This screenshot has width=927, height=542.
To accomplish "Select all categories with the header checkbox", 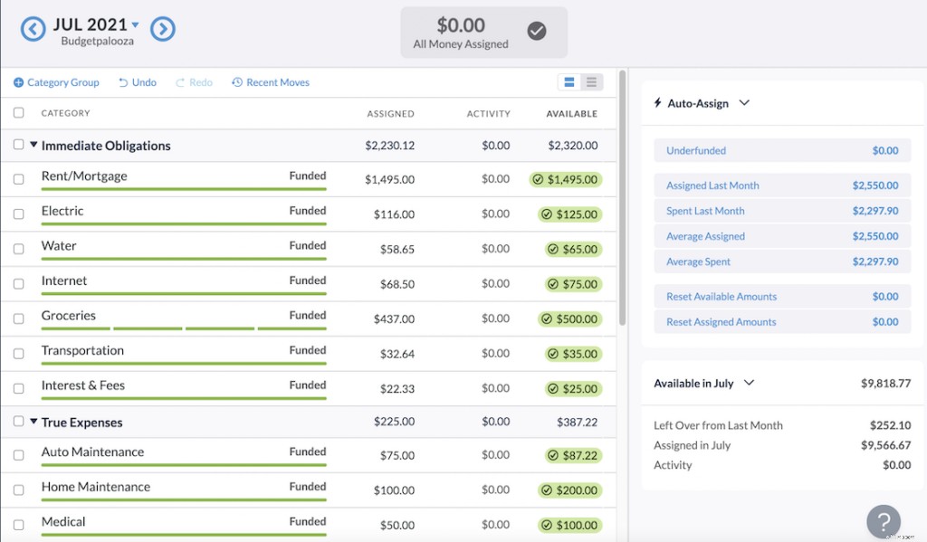I will point(19,113).
